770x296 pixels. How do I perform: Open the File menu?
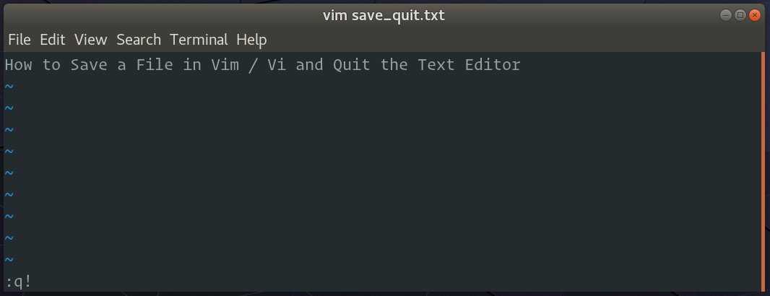20,40
